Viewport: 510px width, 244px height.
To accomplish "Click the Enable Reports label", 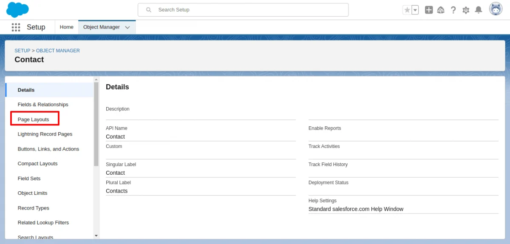I will pos(325,128).
